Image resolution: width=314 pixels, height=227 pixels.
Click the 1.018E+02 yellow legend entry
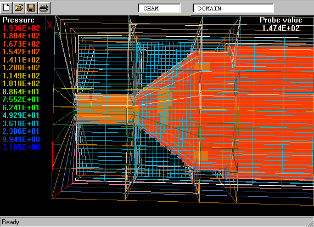(21, 83)
